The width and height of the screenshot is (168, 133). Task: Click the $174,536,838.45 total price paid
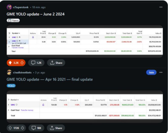92,51
